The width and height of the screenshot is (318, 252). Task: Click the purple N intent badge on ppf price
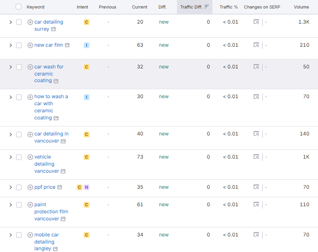86,187
